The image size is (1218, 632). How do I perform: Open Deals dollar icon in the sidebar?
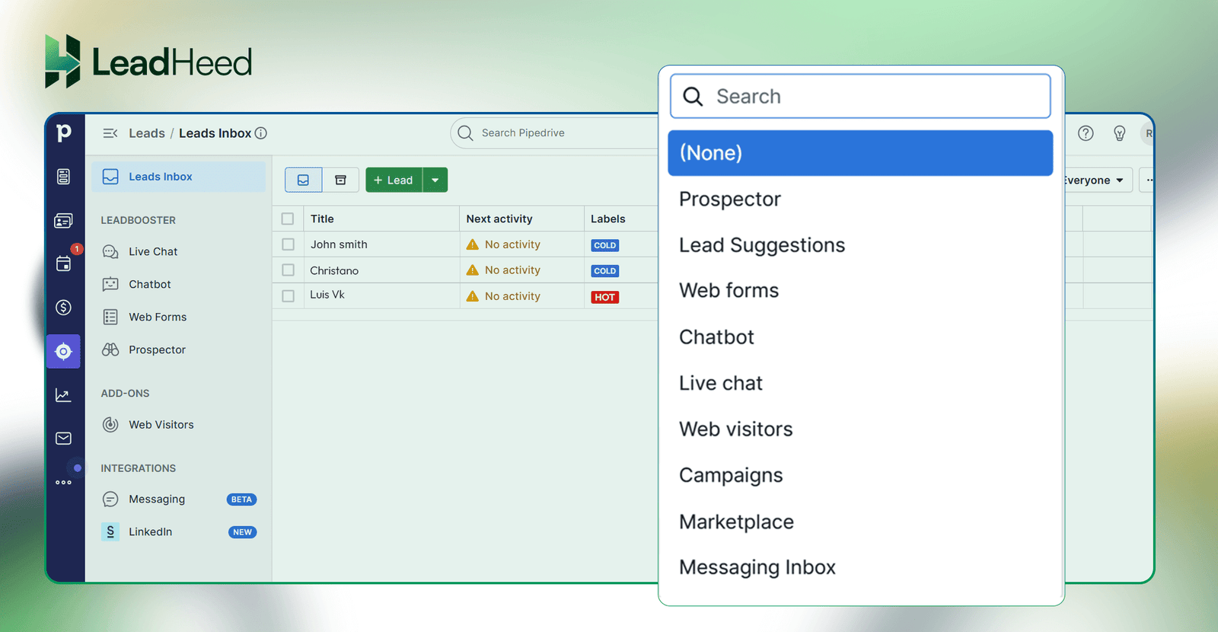click(x=64, y=308)
